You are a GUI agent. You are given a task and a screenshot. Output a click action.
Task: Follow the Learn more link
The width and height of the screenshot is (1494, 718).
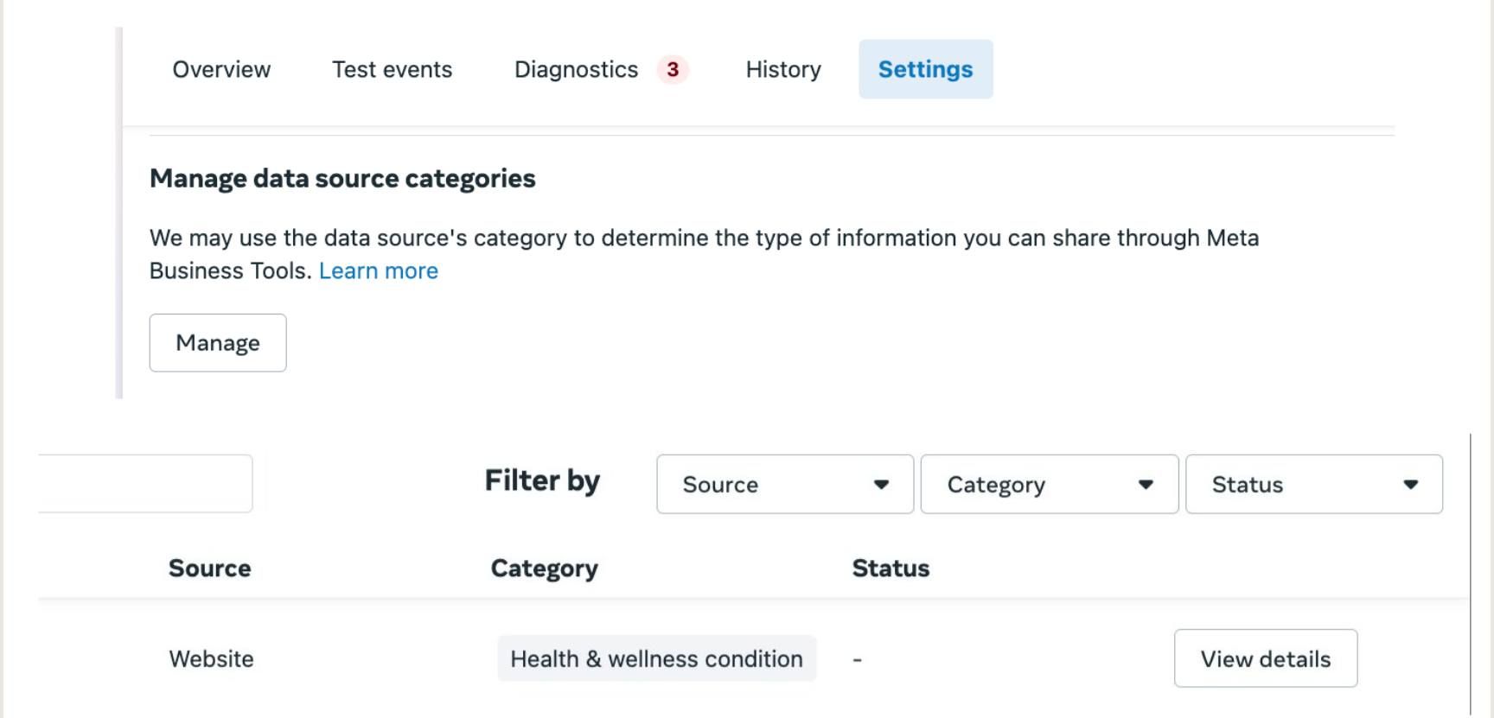378,271
